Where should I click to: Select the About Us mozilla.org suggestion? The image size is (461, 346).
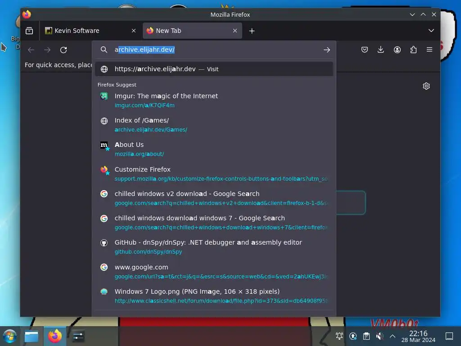(214, 149)
